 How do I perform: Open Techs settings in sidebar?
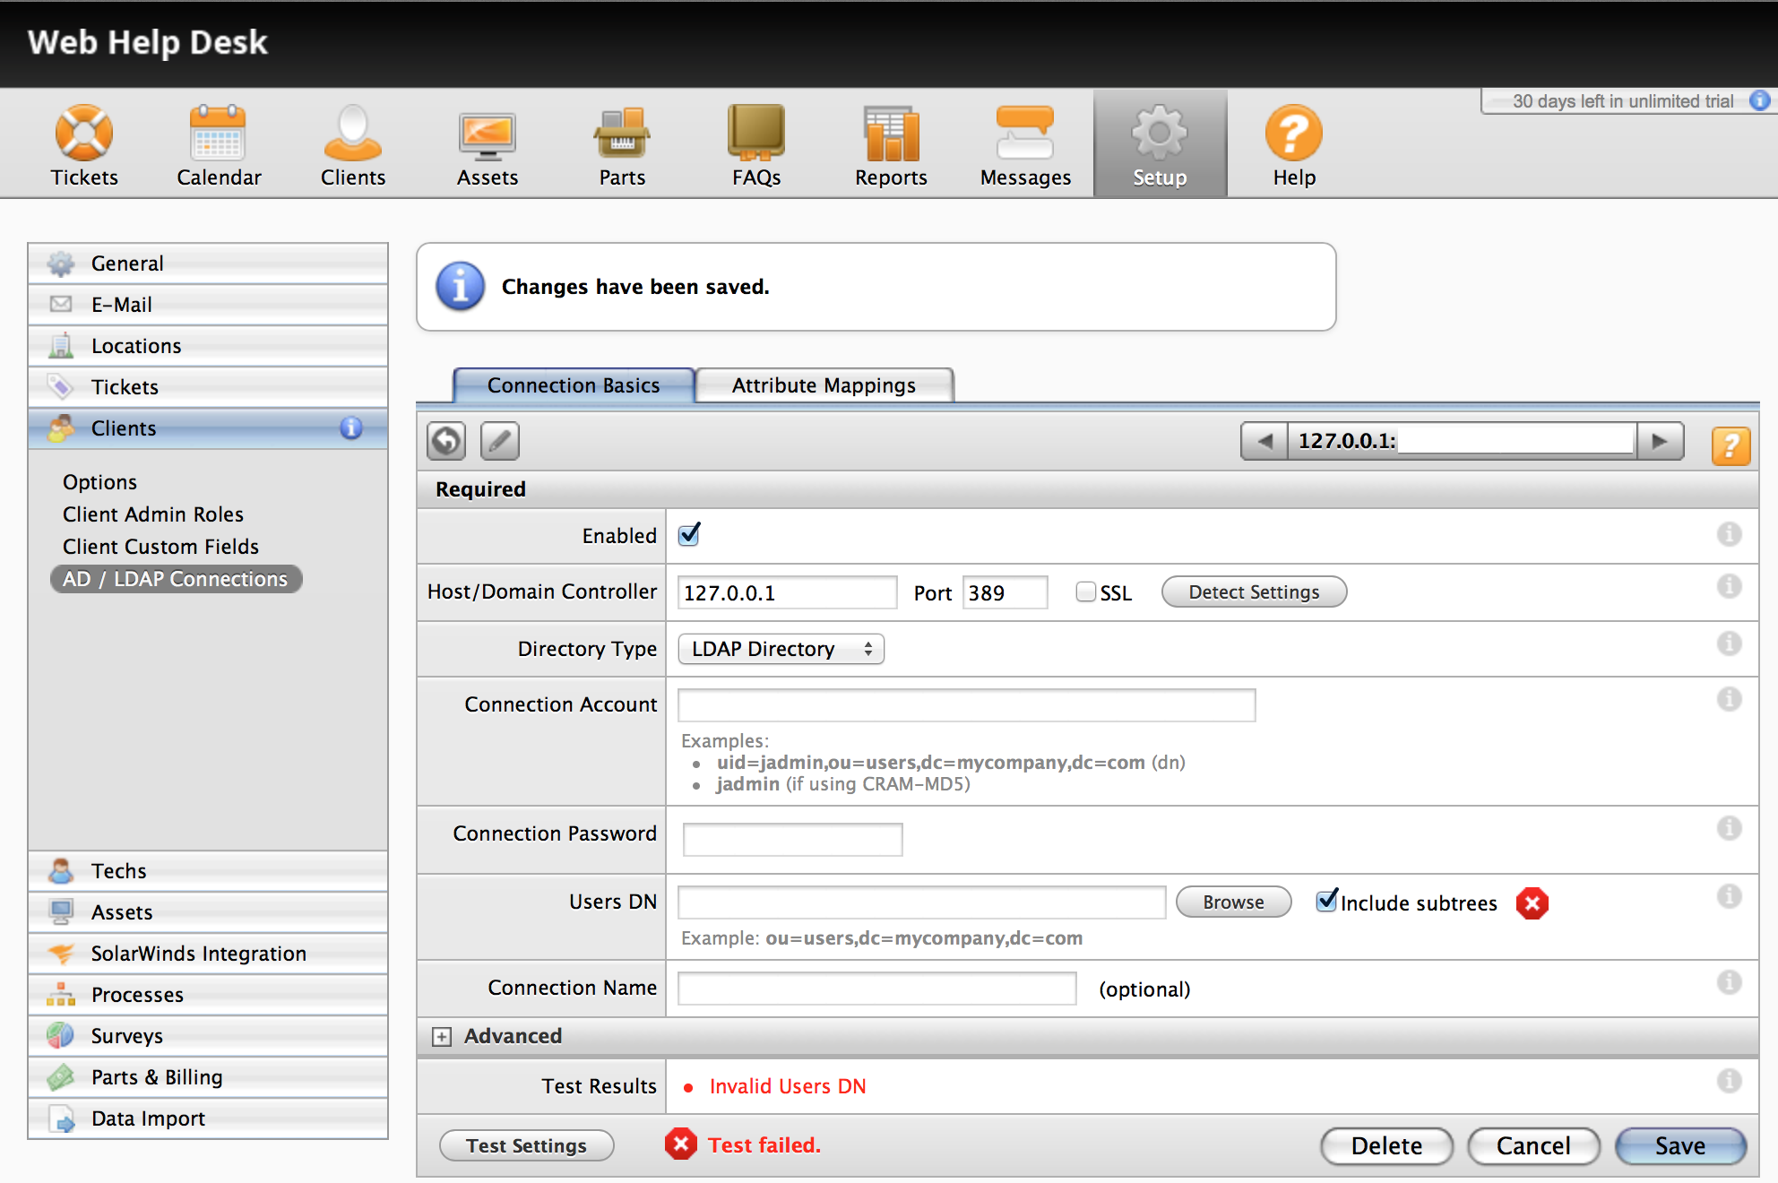(x=208, y=871)
